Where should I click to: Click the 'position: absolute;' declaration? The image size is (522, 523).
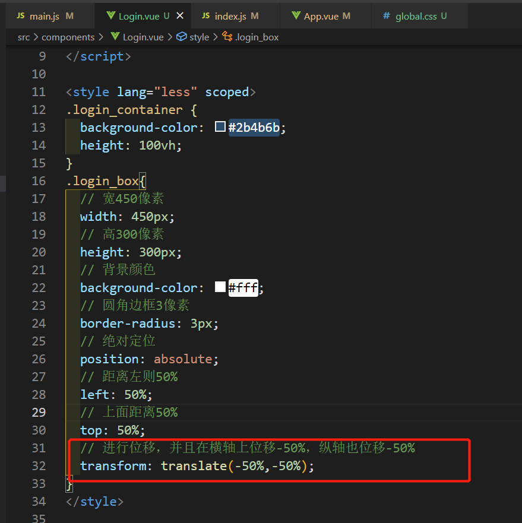pyautogui.click(x=149, y=359)
